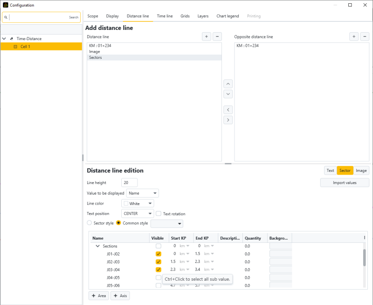Transfer item using the right arrow button
The height and width of the screenshot is (305, 373).
(228, 120)
